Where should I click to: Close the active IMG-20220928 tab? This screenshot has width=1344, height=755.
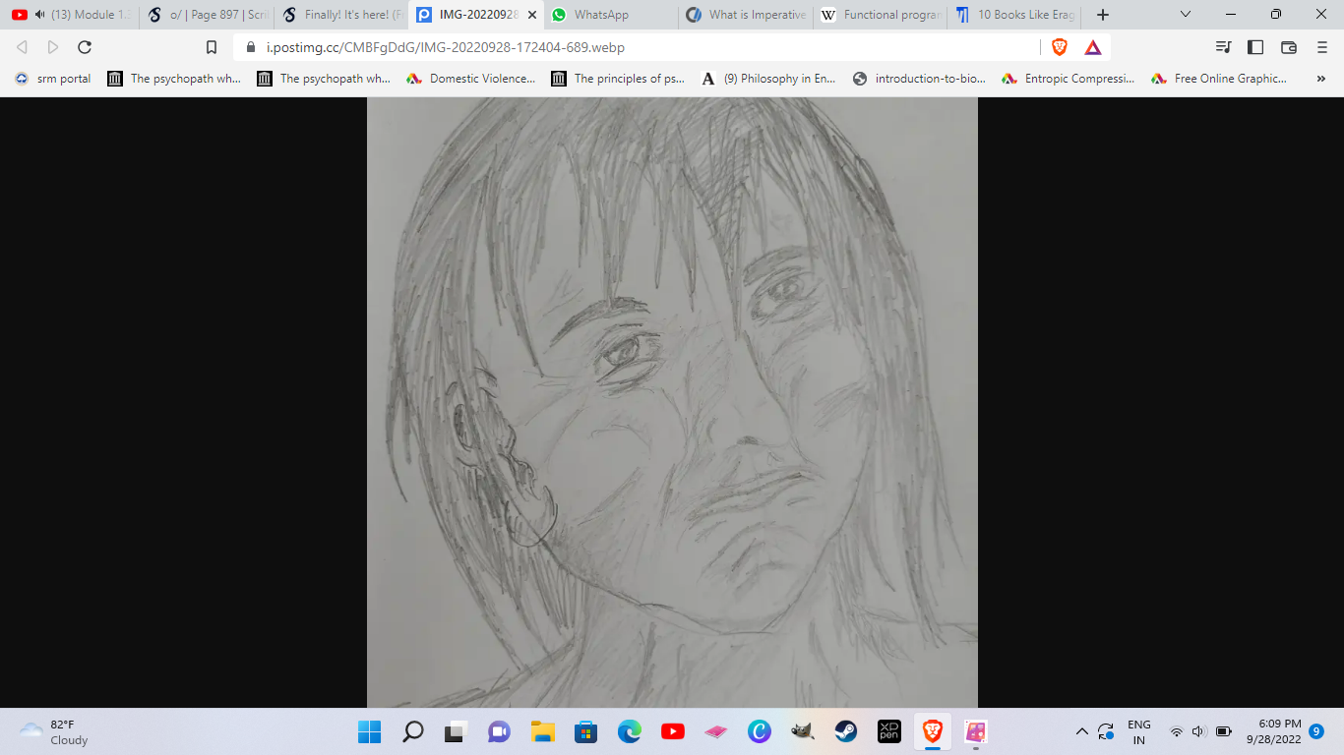tap(532, 15)
